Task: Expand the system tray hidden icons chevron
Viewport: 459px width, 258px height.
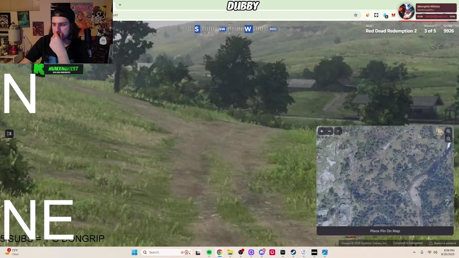Action: [x=414, y=252]
